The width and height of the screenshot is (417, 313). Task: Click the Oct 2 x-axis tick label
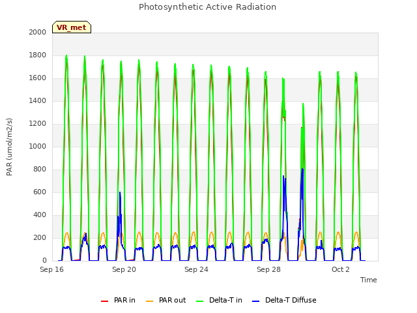pyautogui.click(x=341, y=269)
